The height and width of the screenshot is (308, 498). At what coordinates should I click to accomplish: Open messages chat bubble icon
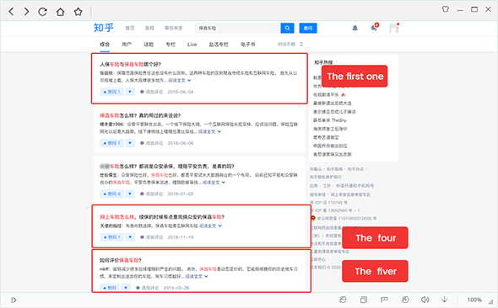(x=374, y=28)
